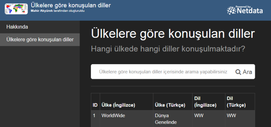This screenshot has width=271, height=127.
Task: Click the Mahir Akyürek author text
Action: tap(42, 11)
